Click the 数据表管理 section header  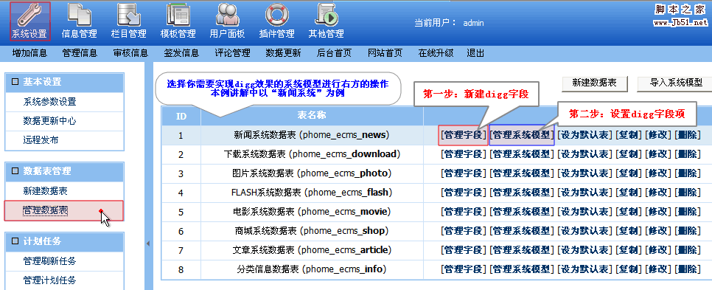(64, 171)
